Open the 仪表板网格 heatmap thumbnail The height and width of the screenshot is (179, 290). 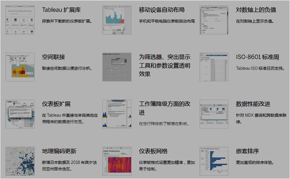(x=117, y=161)
